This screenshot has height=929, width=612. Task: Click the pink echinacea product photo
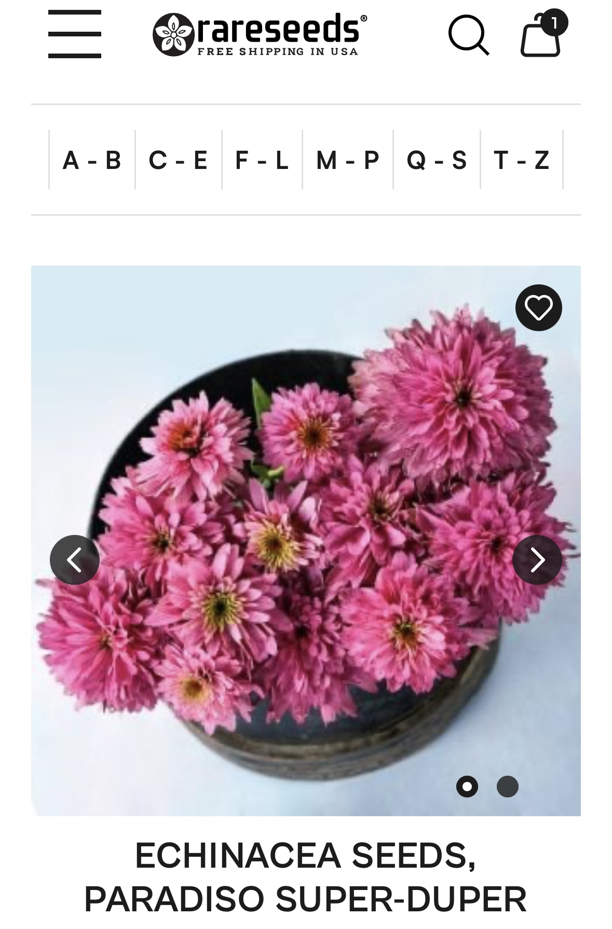(x=306, y=541)
